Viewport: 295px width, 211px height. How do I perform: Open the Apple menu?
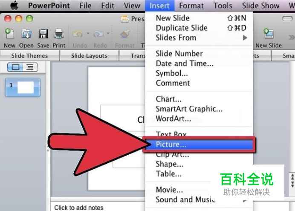pyautogui.click(x=14, y=5)
